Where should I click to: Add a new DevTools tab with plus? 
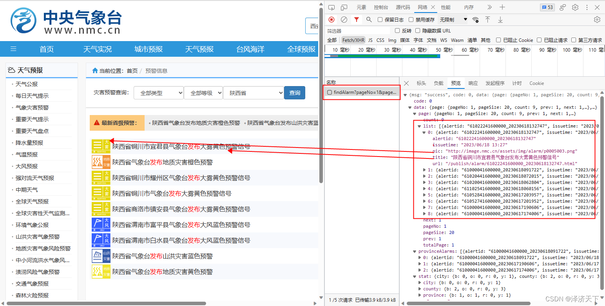502,7
